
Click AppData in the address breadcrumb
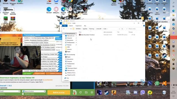click(85, 29)
